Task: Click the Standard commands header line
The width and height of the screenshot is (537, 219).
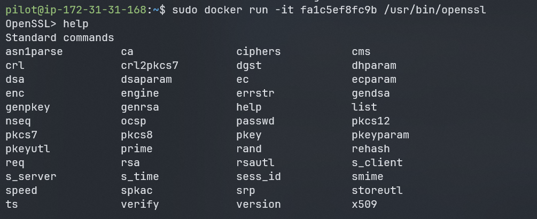Action: [60, 37]
